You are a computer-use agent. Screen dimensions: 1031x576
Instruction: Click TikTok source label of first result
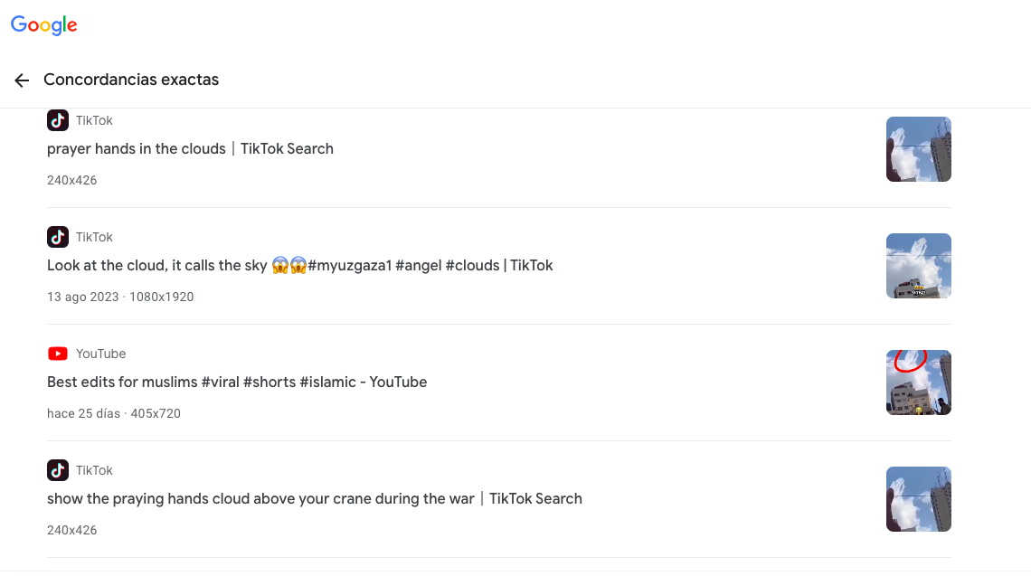[94, 120]
